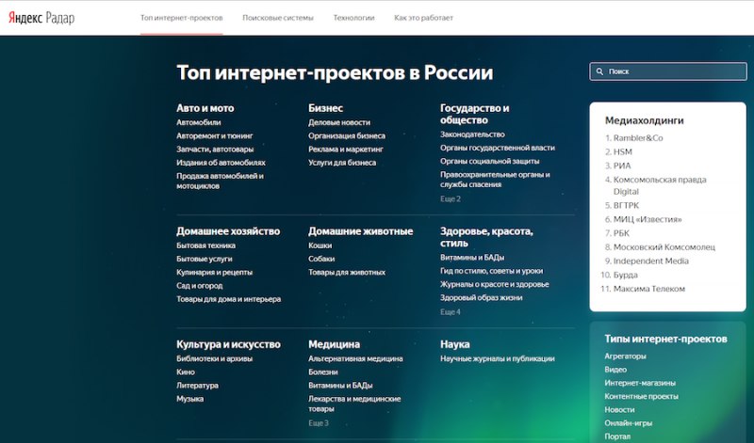Select Сад и огород link
The image size is (754, 443).
click(x=199, y=286)
